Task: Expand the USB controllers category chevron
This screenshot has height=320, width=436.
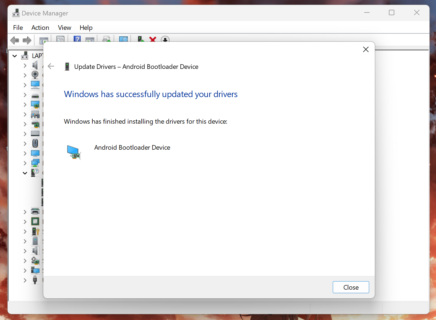Action: pos(25,280)
